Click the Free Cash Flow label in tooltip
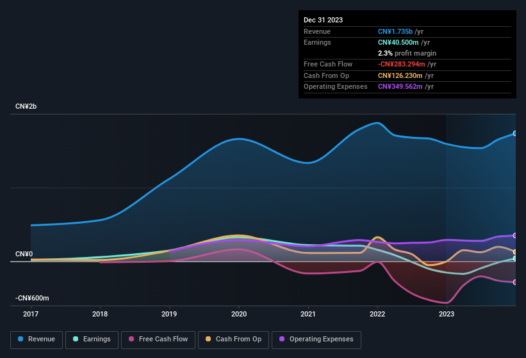Viewport: 526px width, 358px height. tap(328, 64)
